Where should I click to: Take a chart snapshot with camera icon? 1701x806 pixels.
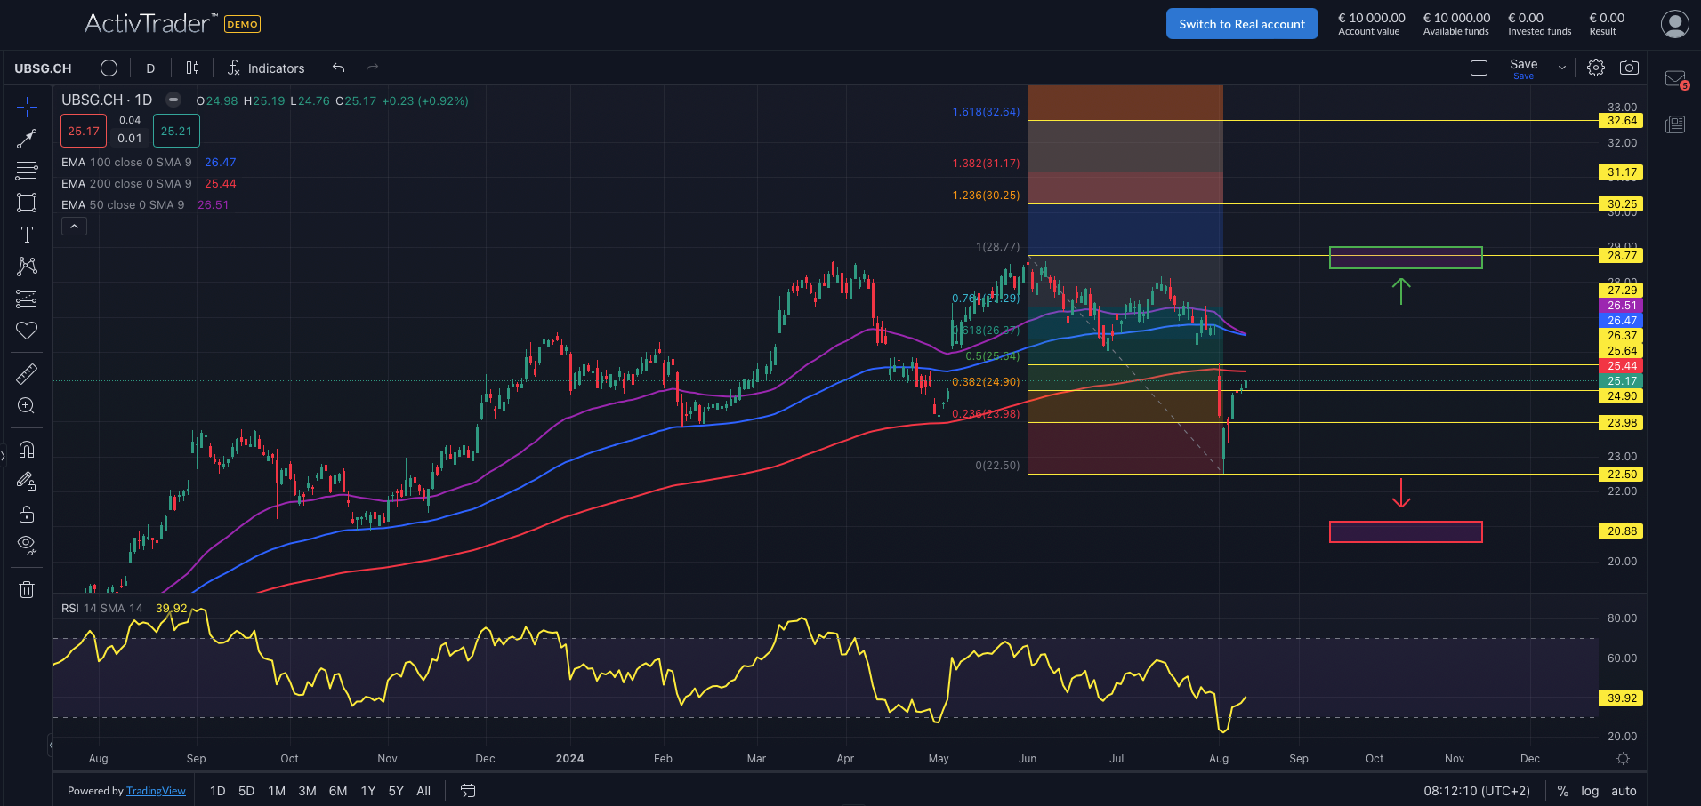pos(1629,68)
